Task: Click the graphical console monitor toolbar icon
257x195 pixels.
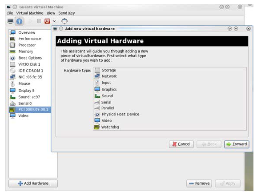Action: coord(11,21)
